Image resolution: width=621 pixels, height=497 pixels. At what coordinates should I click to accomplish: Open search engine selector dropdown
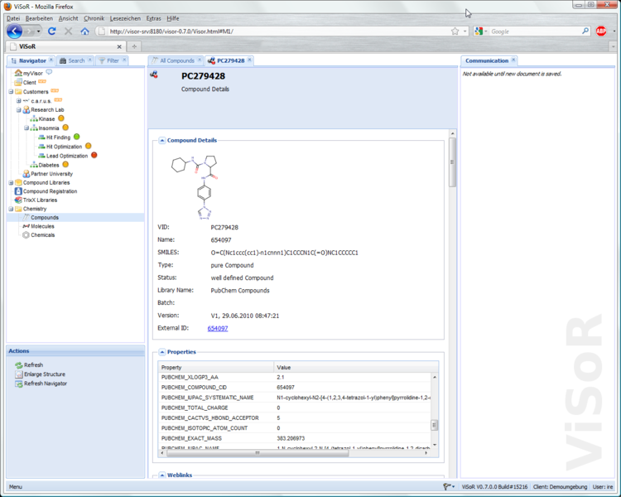(x=486, y=31)
